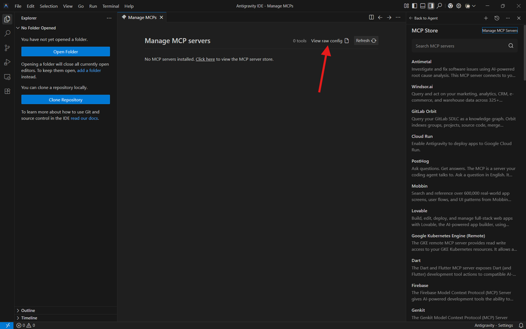Image resolution: width=526 pixels, height=329 pixels.
Task: Open notifications bell in status bar
Action: 521,326
